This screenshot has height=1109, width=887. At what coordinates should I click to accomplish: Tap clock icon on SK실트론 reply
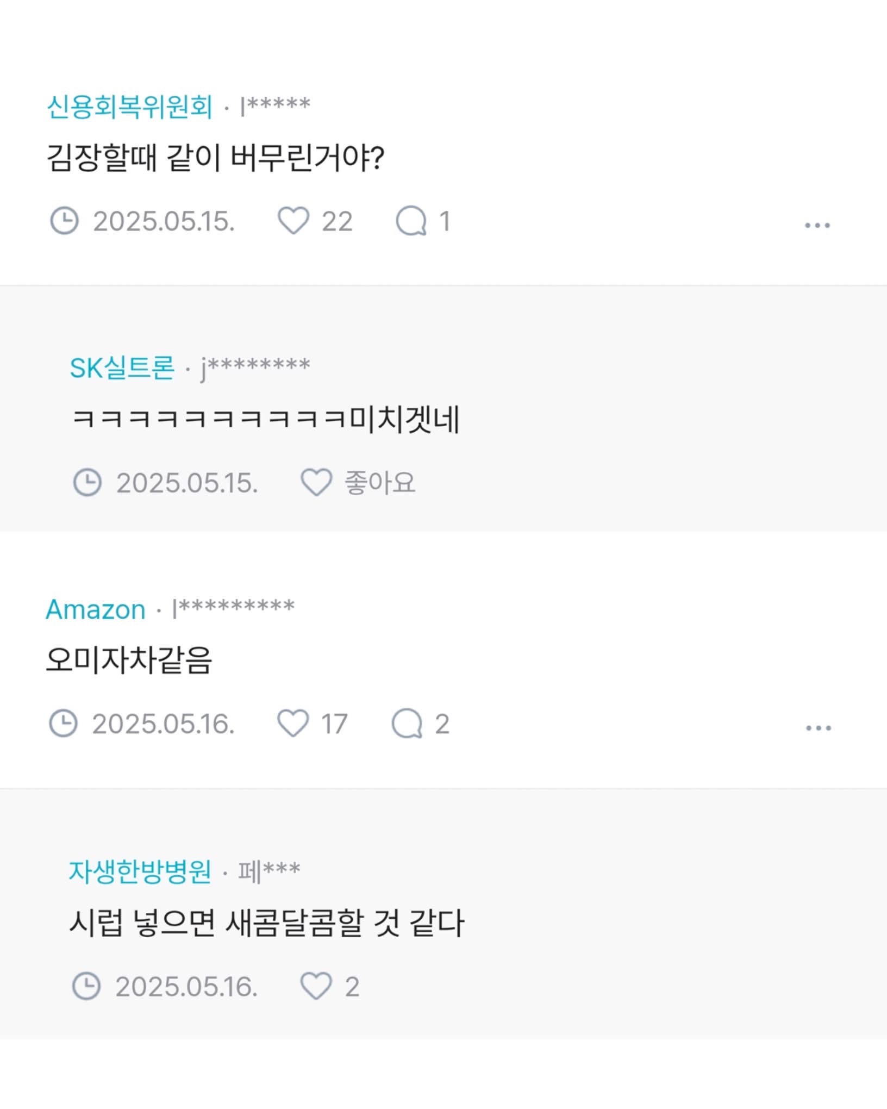coord(87,482)
